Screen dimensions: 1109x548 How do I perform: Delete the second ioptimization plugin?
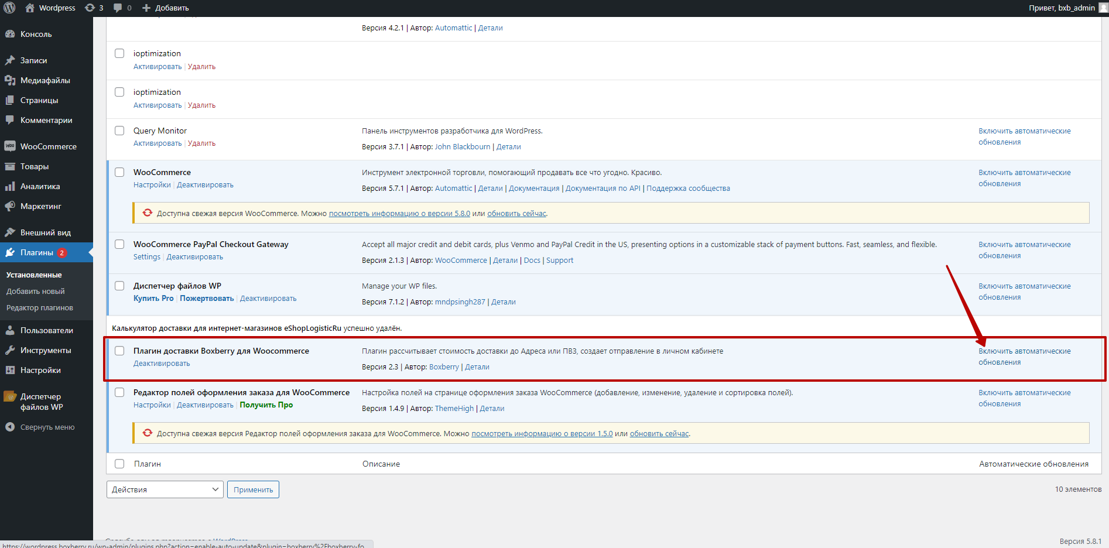201,105
